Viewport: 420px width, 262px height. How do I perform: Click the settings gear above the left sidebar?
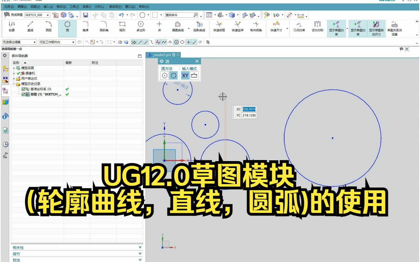pyautogui.click(x=5, y=55)
